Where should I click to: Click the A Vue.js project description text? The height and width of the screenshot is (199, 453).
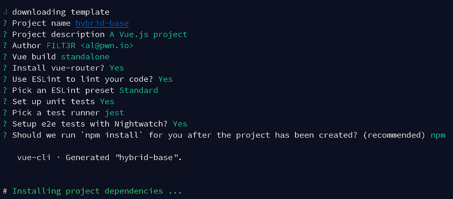pyautogui.click(x=149, y=35)
